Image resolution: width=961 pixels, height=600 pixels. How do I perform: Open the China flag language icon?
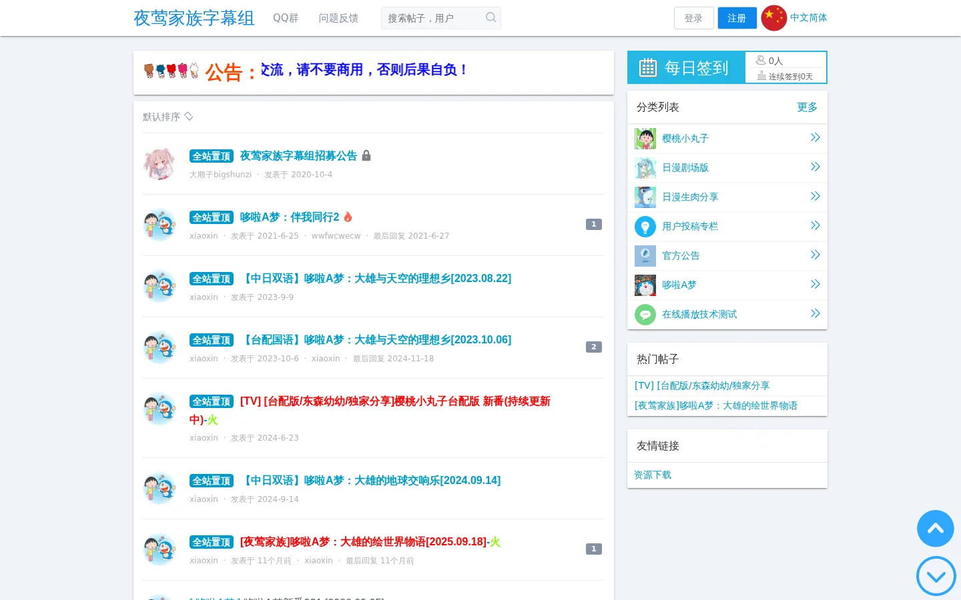point(774,18)
